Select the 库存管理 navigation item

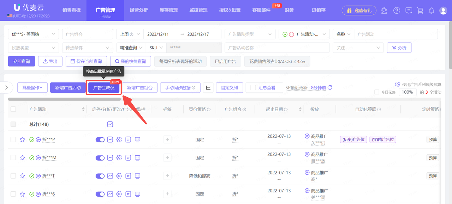168,10
